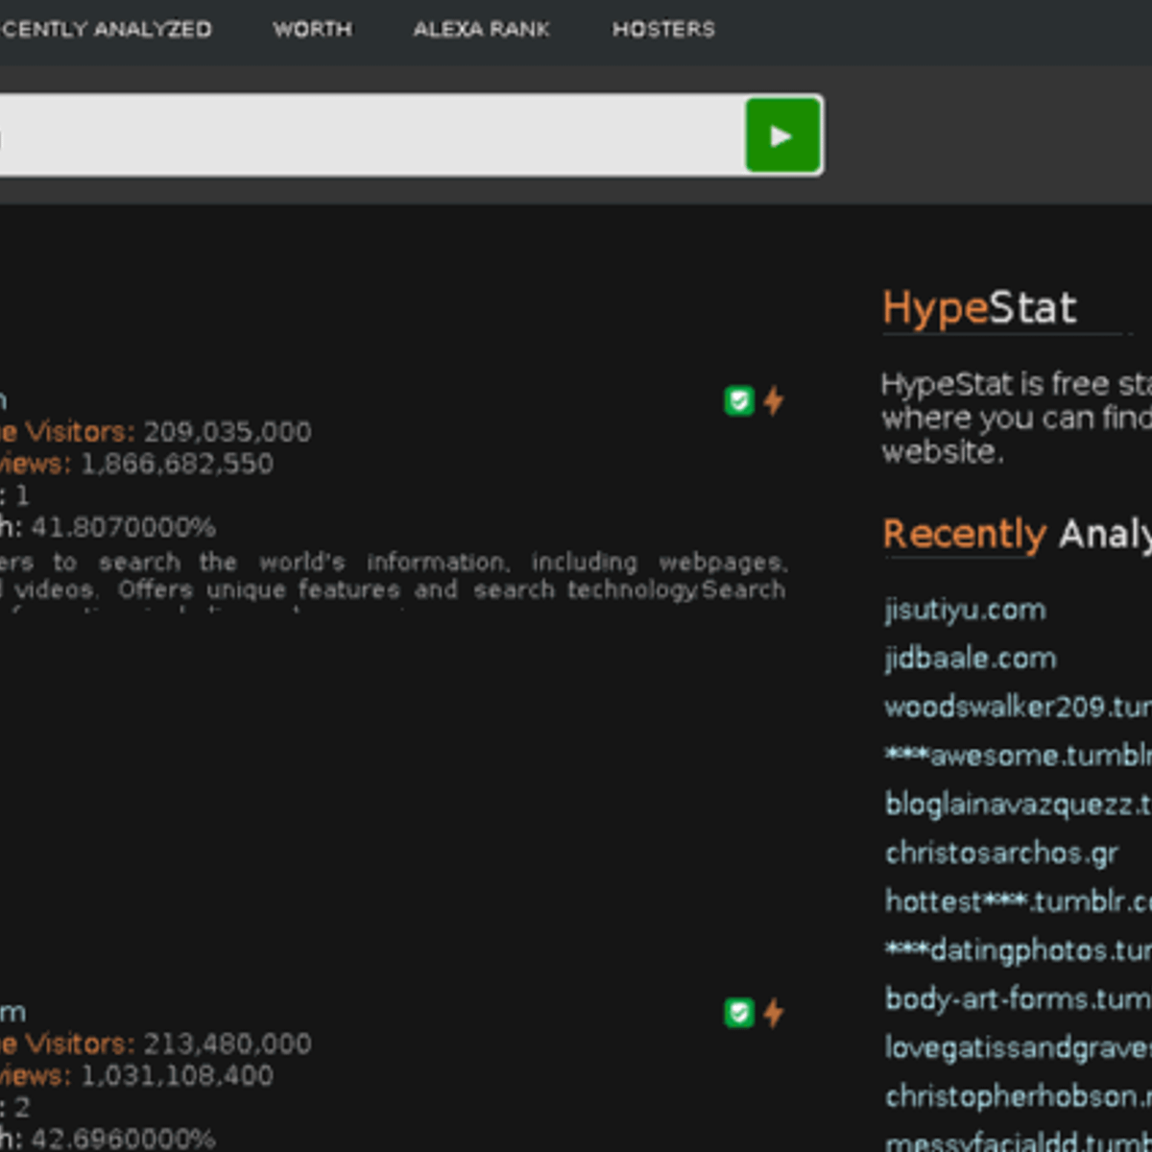This screenshot has width=1152, height=1152.
Task: Click green shield icon for rank 2 site
Action: click(738, 1013)
